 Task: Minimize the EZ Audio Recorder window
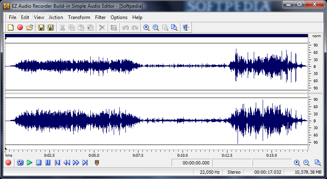(289, 4)
